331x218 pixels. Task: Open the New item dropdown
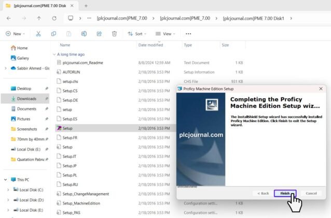point(15,34)
